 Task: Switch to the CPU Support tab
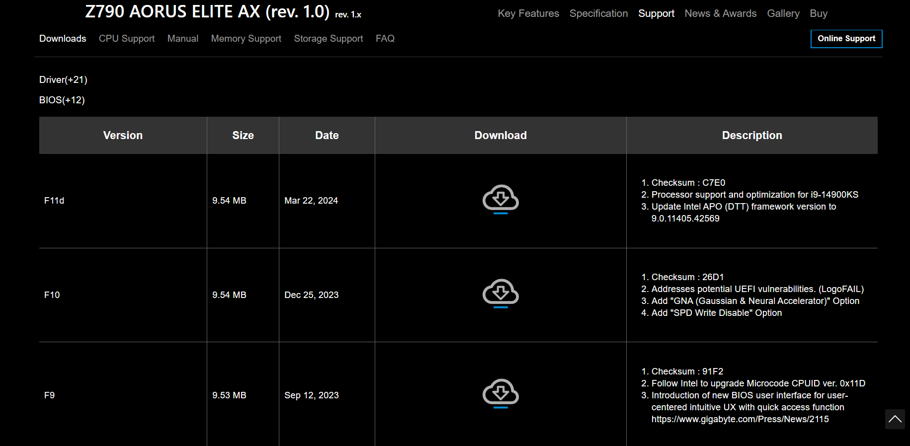click(x=127, y=38)
